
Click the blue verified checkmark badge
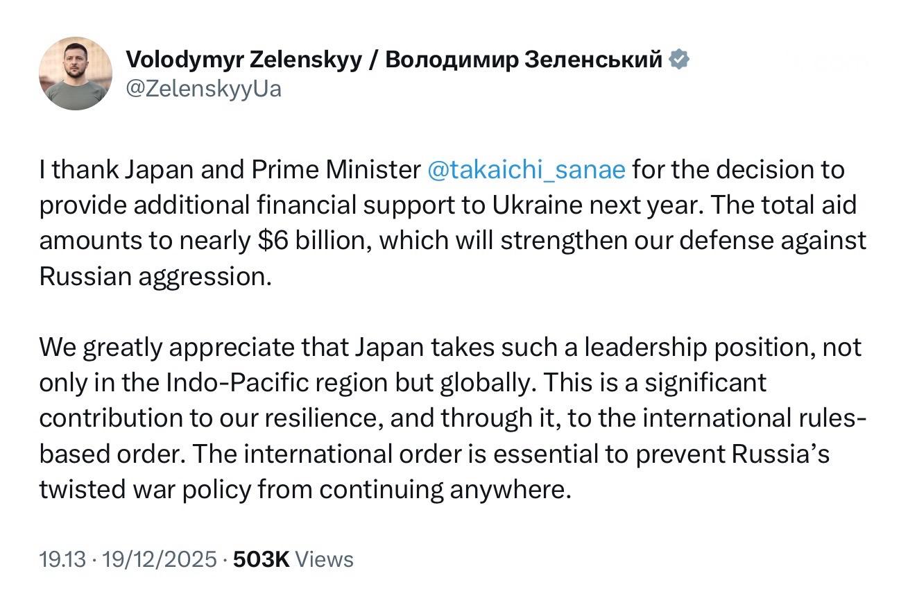[679, 60]
